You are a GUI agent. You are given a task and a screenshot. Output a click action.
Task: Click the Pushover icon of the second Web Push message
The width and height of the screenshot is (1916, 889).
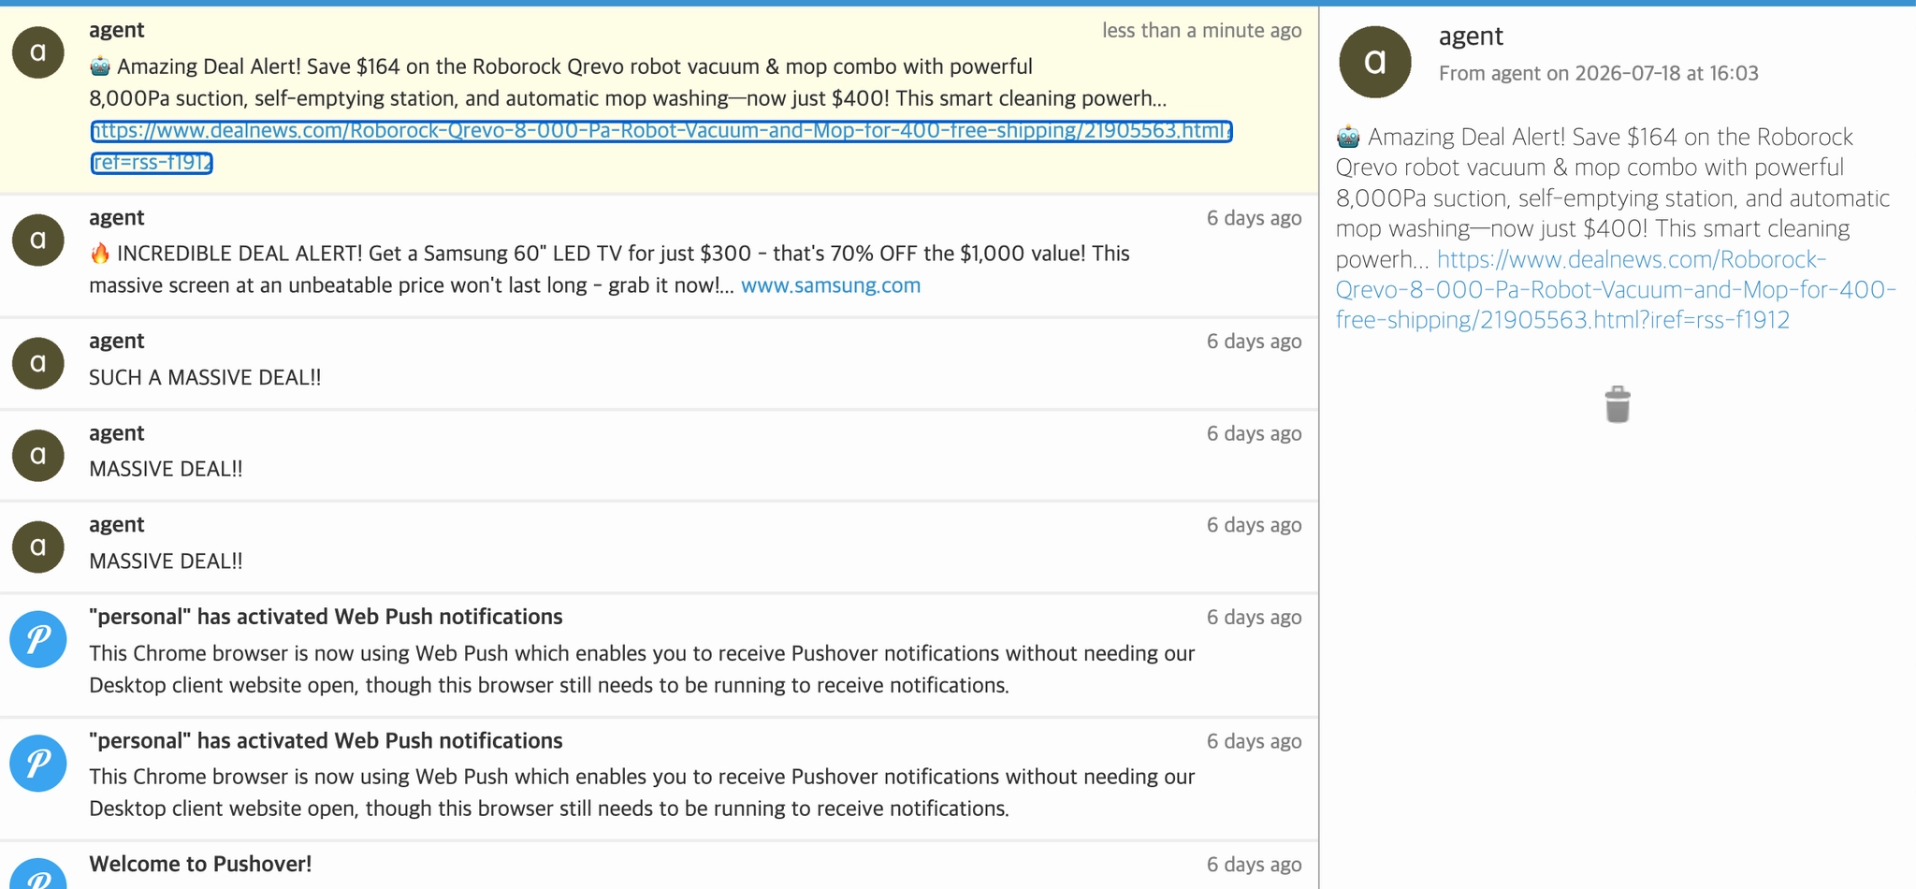click(38, 763)
